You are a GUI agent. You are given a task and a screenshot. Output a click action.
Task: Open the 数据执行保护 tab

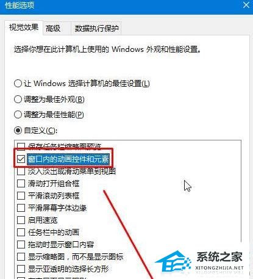coord(96,28)
